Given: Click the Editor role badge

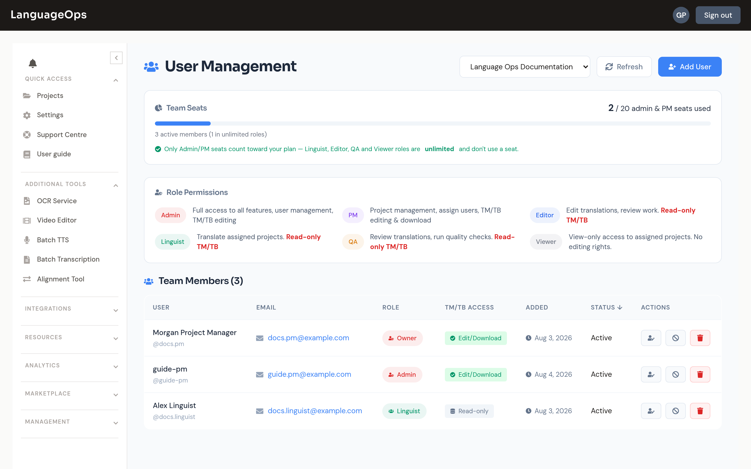Looking at the screenshot, I should pos(545,215).
